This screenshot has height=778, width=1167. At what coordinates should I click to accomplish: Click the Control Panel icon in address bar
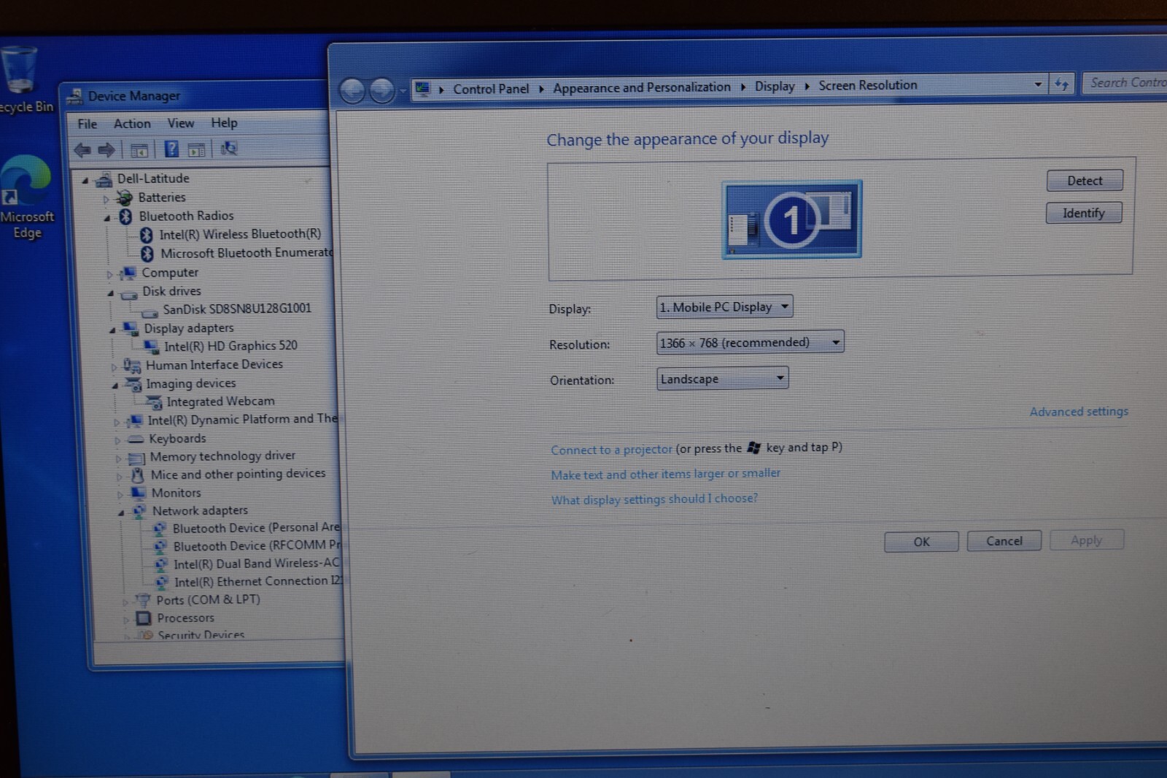click(x=422, y=89)
